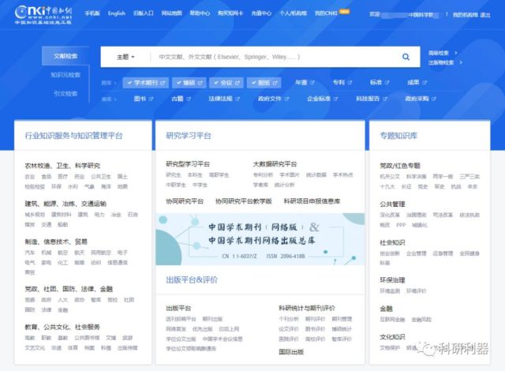
Task: Switch to the 引文检索 tab
Action: [x=65, y=93]
